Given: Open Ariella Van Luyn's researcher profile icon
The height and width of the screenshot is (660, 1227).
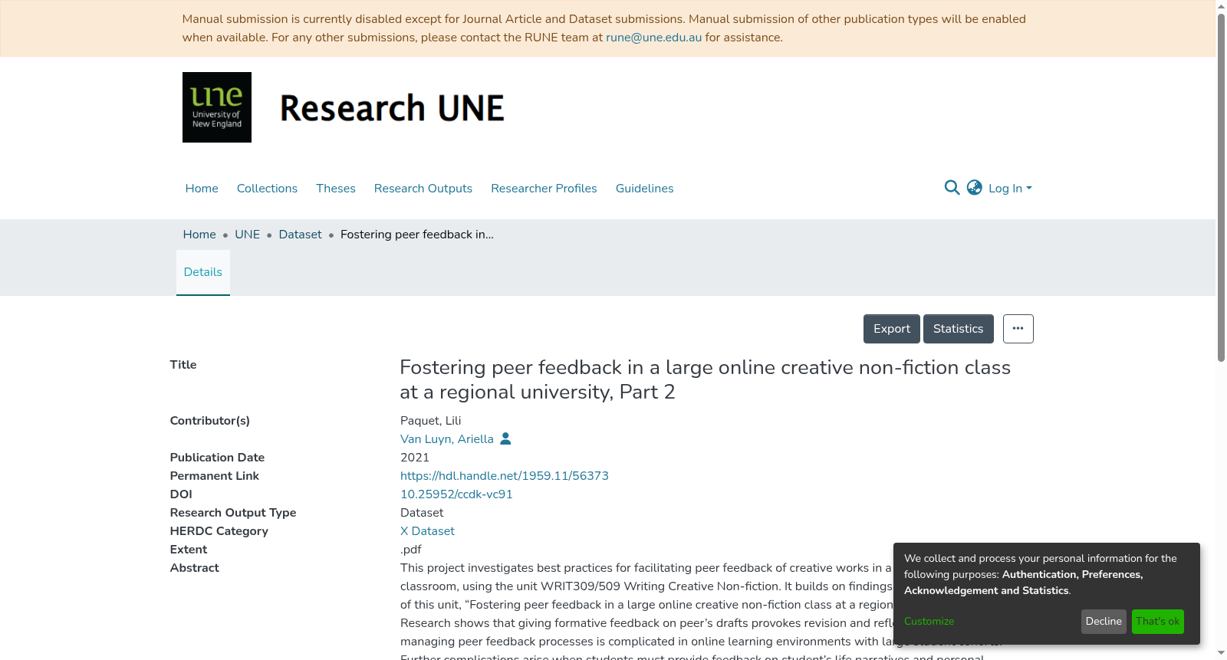Looking at the screenshot, I should point(505,438).
